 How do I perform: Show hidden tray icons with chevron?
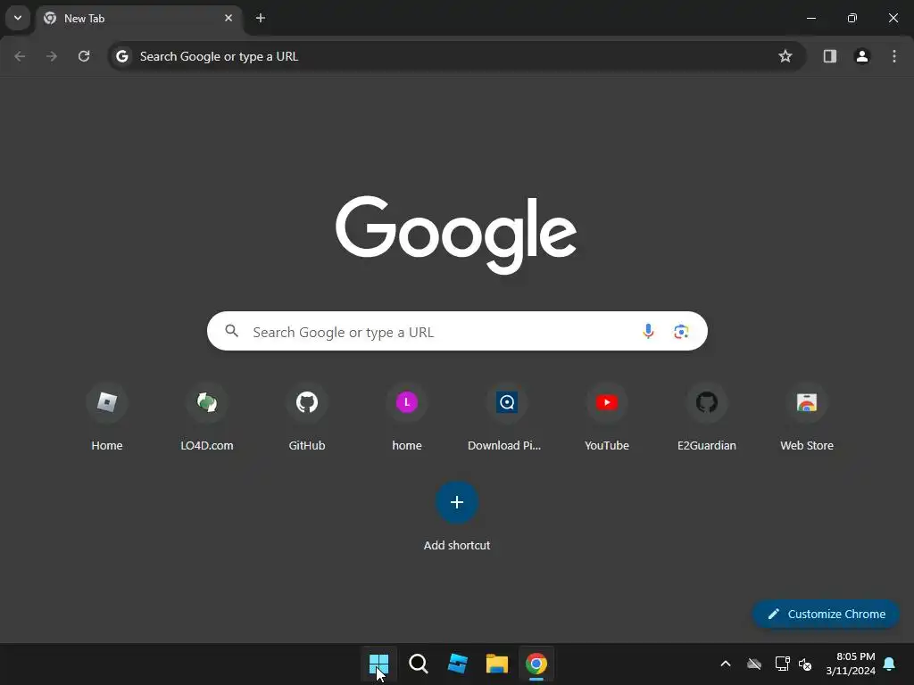point(726,664)
